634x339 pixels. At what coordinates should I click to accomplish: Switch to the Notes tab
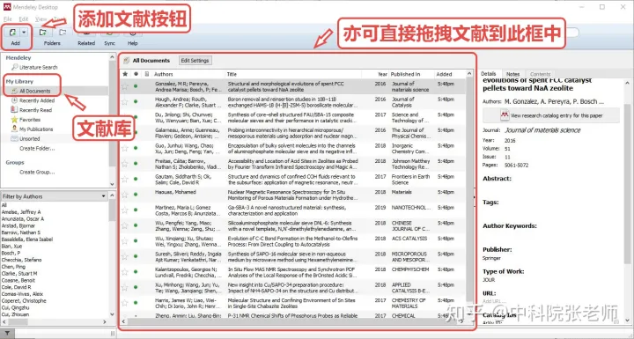(512, 74)
